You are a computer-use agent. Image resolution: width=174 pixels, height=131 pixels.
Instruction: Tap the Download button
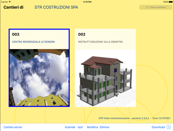click(x=158, y=127)
